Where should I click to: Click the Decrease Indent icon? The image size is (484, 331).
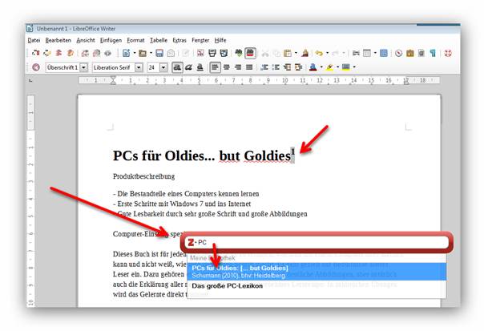[288, 67]
